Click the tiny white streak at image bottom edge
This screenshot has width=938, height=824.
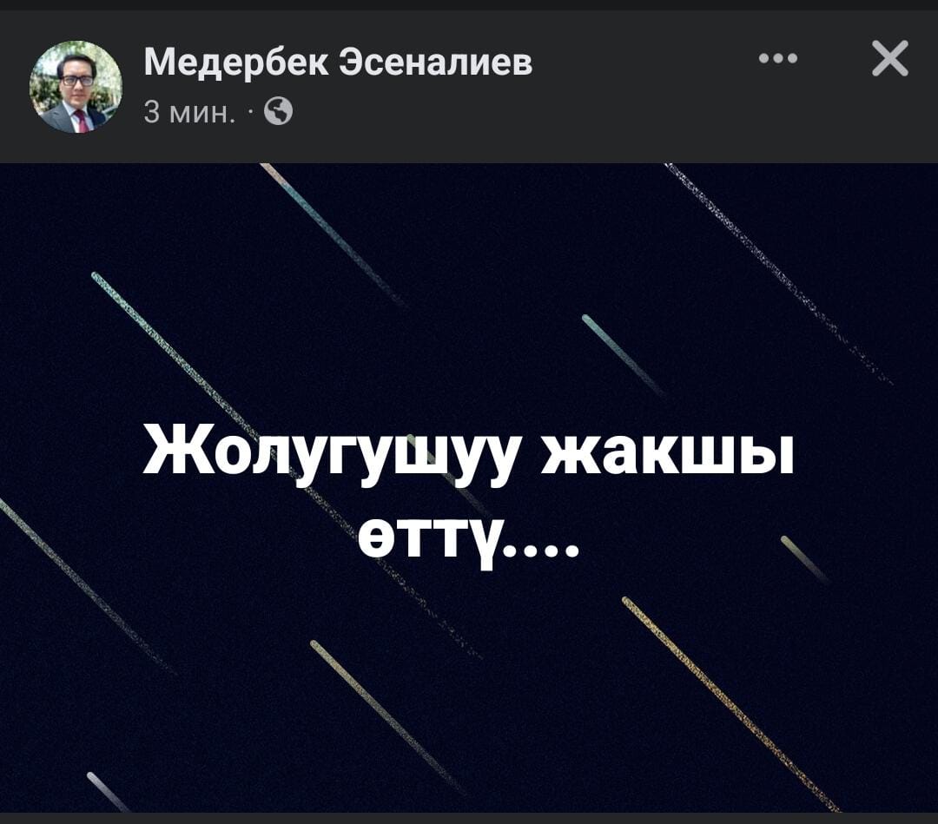pos(108,792)
